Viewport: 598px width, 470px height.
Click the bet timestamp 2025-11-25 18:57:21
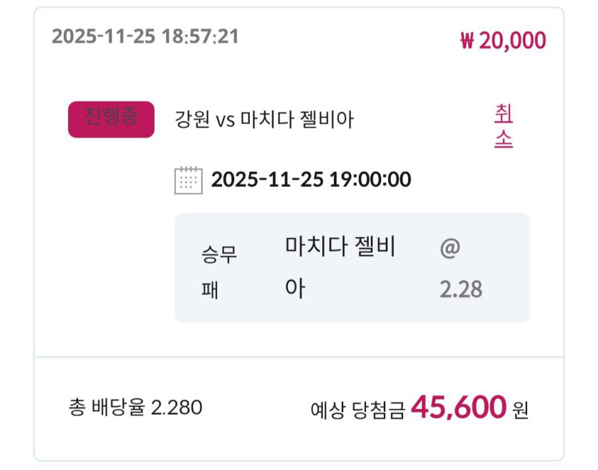(145, 37)
